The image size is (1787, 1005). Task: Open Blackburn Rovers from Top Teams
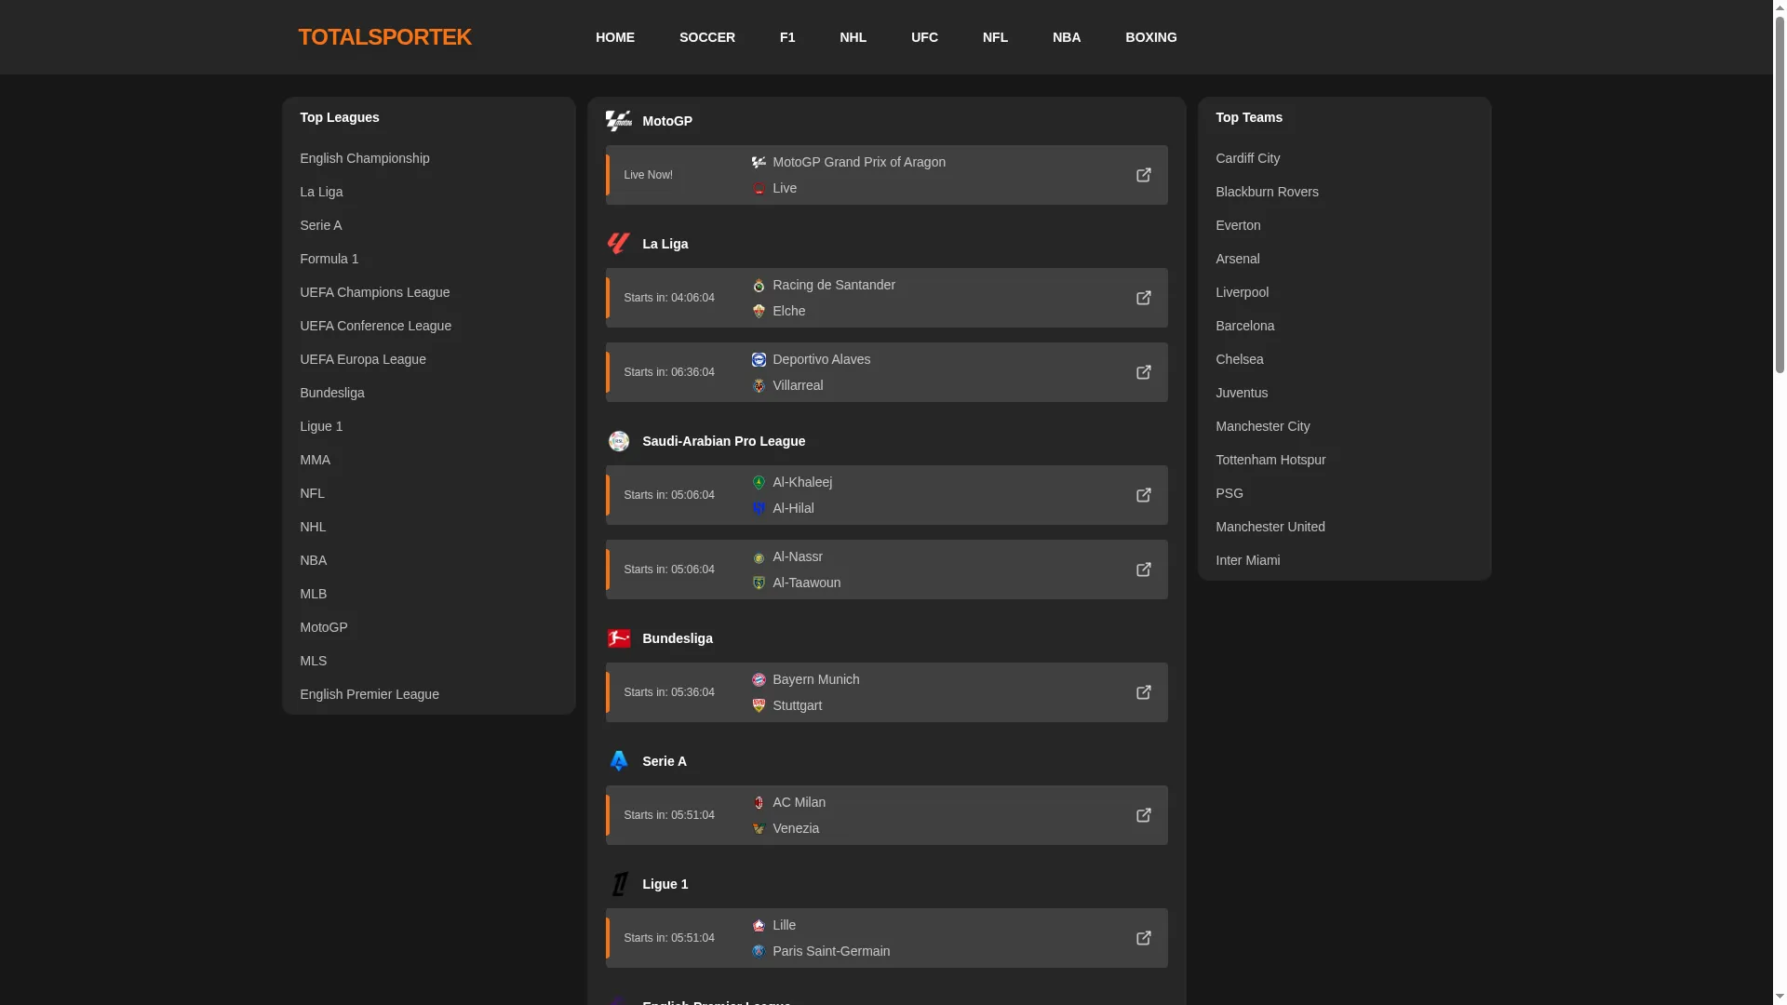(1268, 192)
